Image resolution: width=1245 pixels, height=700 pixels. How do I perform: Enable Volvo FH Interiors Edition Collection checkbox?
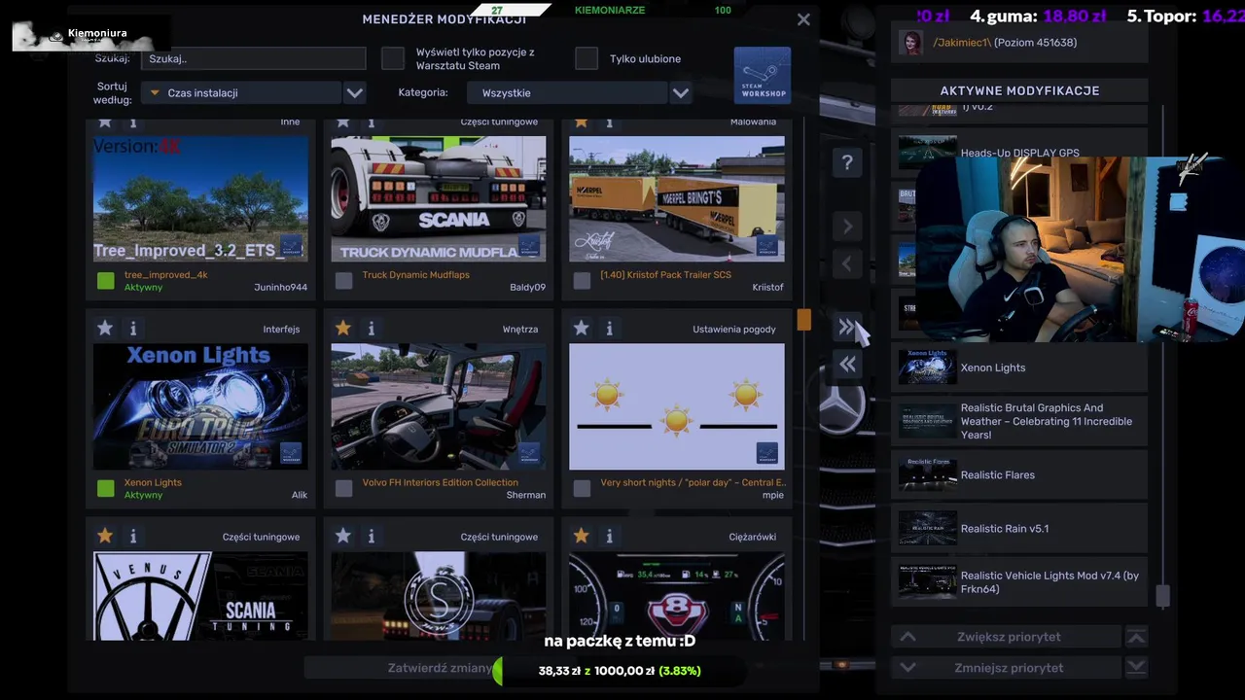point(343,488)
